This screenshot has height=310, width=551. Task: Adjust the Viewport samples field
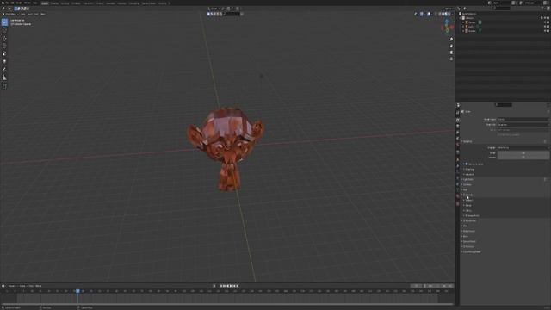[523, 158]
